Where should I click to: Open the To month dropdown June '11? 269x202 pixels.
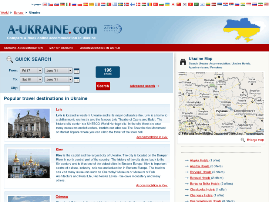coord(58,79)
